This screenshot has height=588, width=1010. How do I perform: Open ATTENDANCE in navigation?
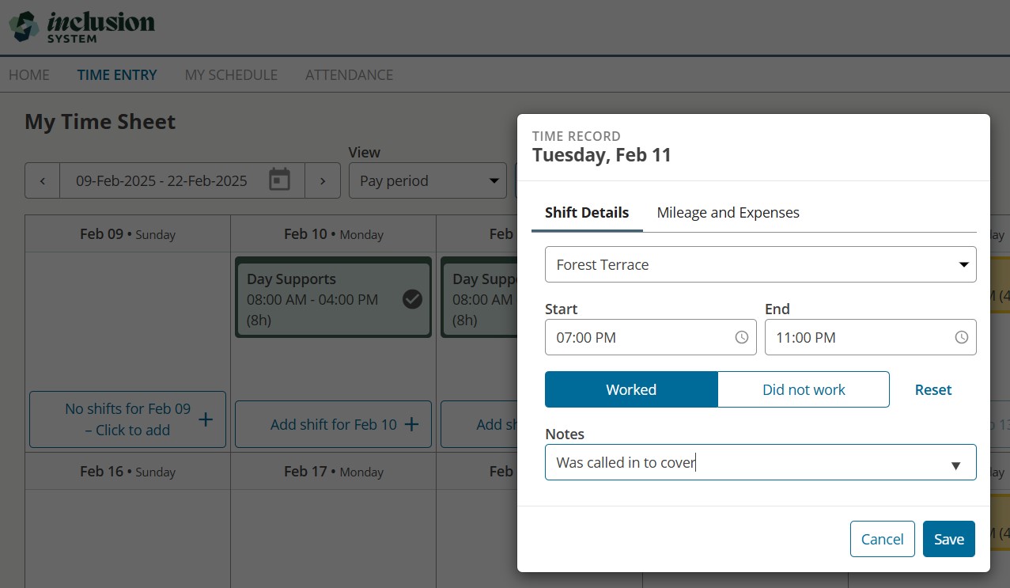(349, 74)
